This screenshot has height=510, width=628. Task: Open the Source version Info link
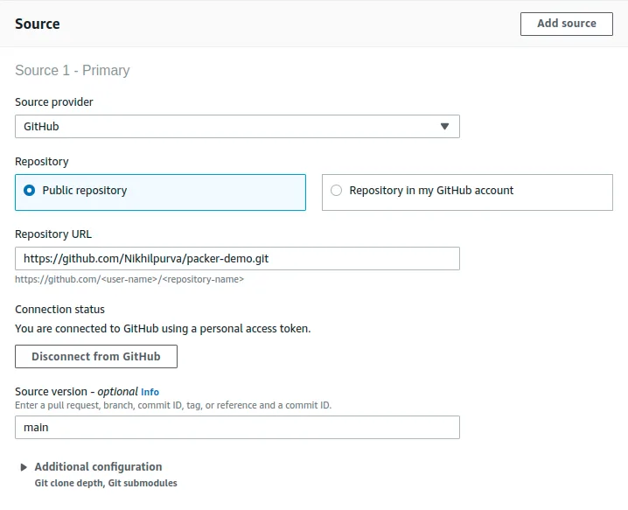click(x=150, y=392)
